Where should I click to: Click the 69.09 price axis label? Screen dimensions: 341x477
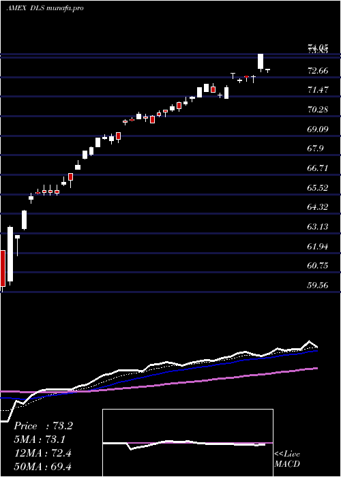(x=318, y=129)
